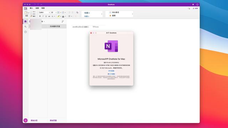Click the OneNote logo in About dialog
The width and height of the screenshot is (228, 128).
111,46
